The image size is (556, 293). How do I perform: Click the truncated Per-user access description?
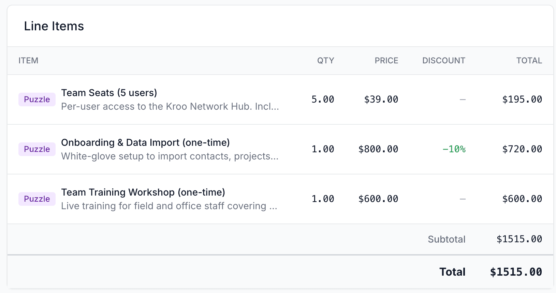pos(170,107)
